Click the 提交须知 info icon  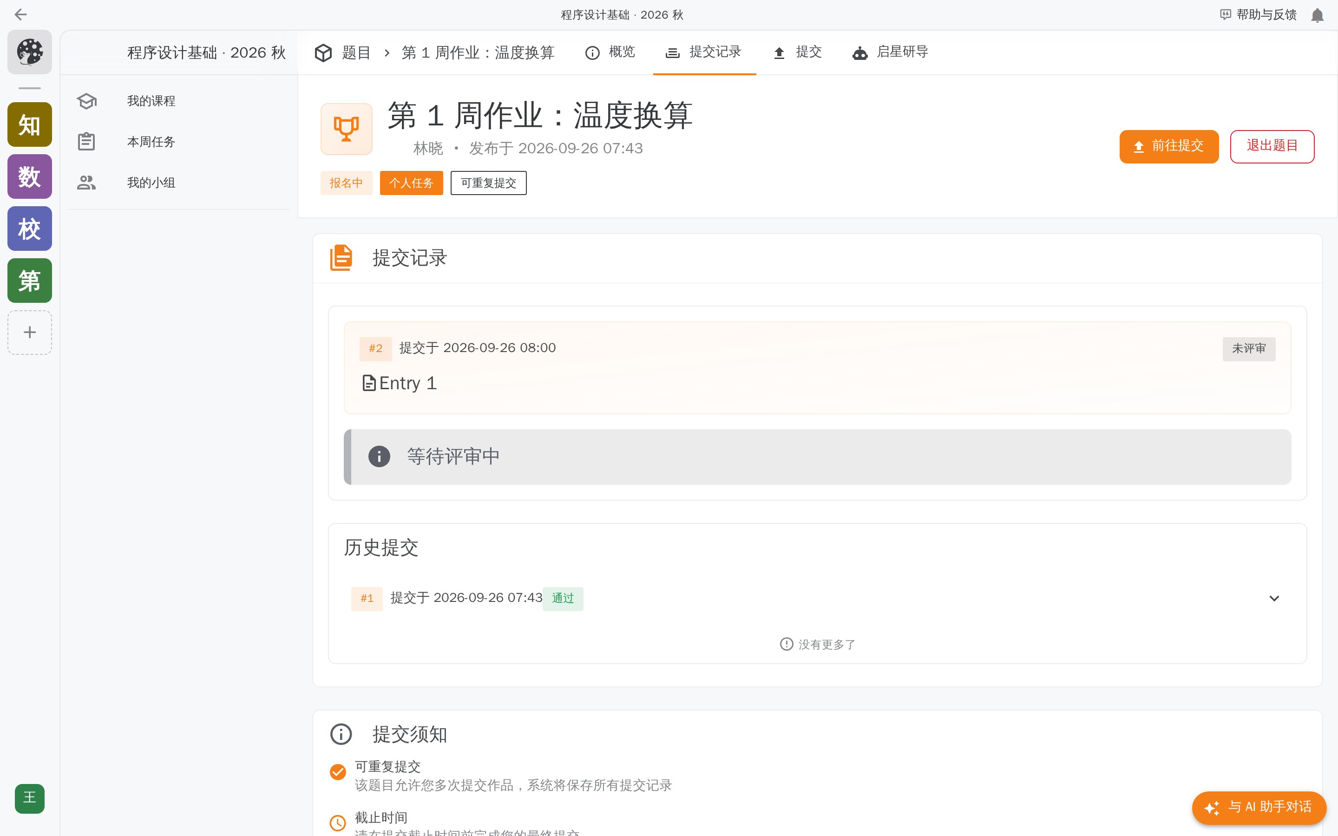(x=341, y=734)
